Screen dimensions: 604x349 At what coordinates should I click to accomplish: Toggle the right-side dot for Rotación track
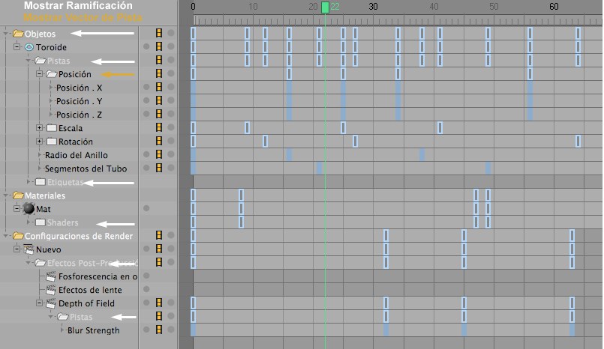170,142
